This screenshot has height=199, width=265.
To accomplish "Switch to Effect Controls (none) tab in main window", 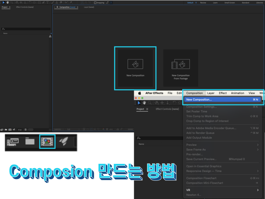I will point(25,7).
